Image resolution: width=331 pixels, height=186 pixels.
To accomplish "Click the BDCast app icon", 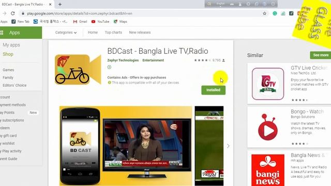I will pos(78,70).
